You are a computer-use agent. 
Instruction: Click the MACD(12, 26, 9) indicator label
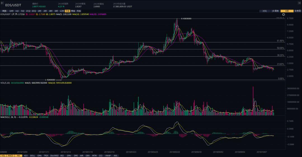point(9,117)
